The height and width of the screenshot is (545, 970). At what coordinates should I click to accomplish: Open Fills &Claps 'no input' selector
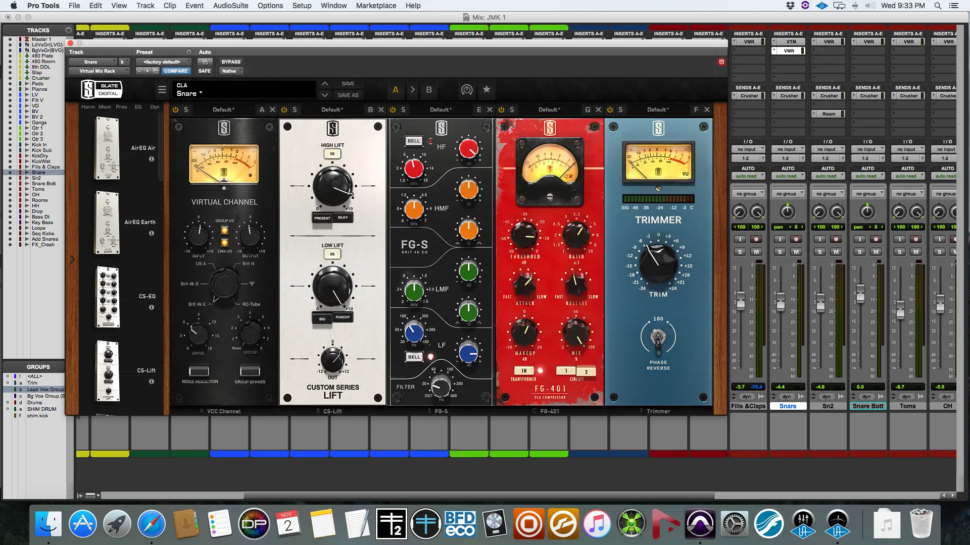[x=748, y=149]
